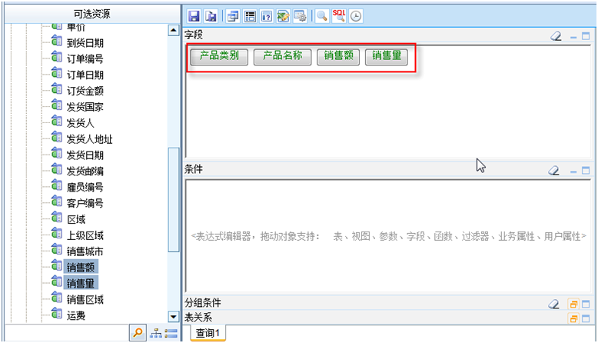The width and height of the screenshot is (598, 343).
Task: Select 上级区域 in the resource tree
Action: [x=85, y=235]
